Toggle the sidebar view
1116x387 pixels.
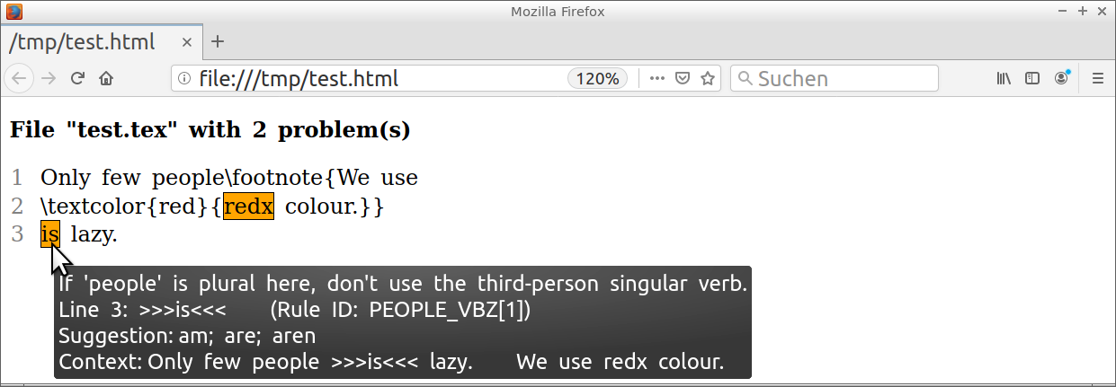point(1032,79)
